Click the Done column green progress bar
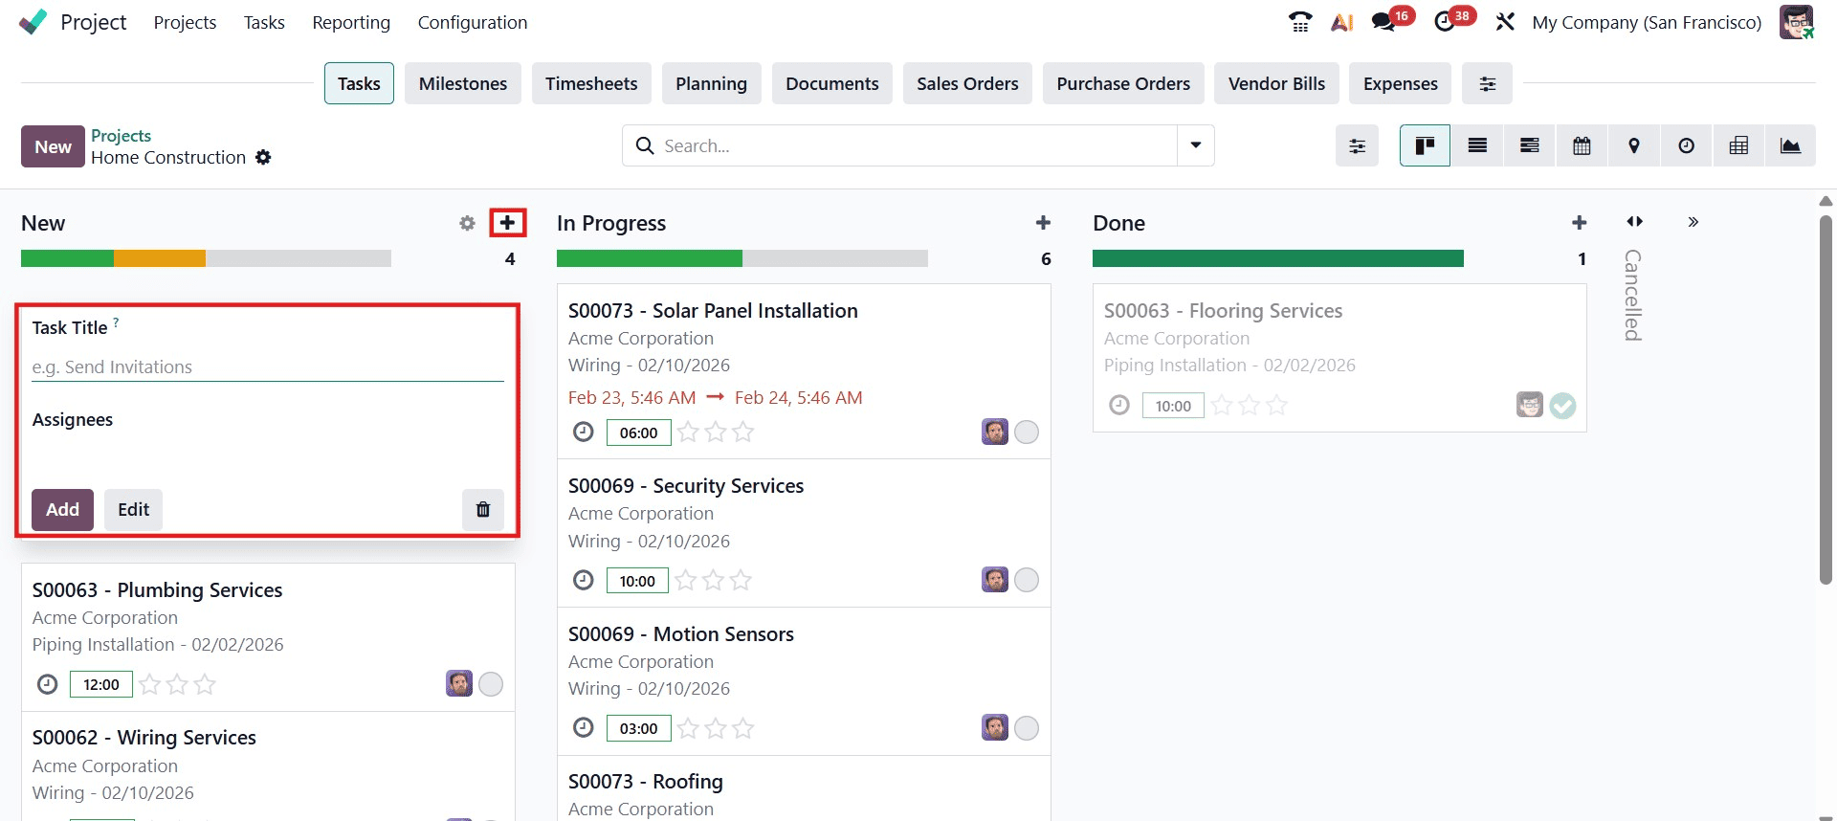Viewport: 1837px width, 821px height. 1278,258
